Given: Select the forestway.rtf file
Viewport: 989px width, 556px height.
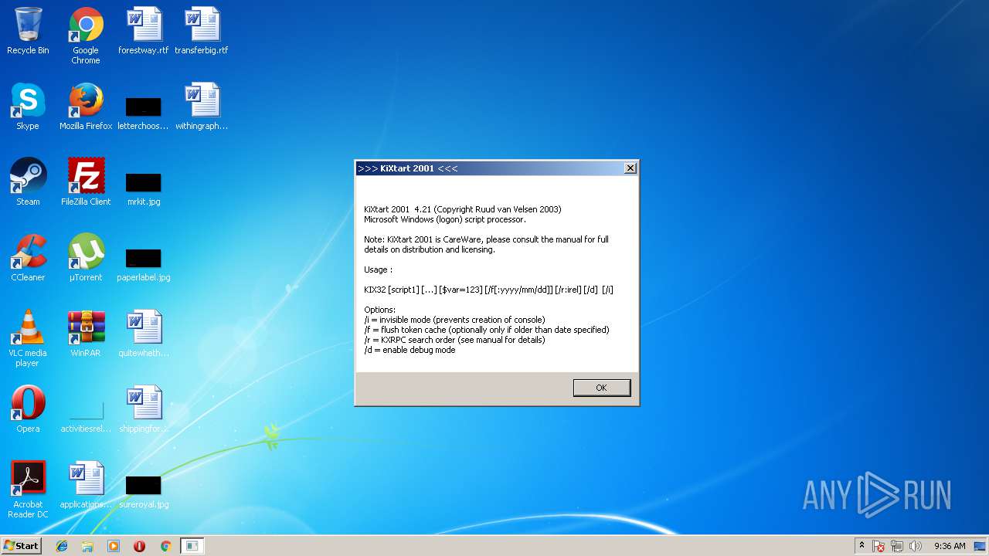Looking at the screenshot, I should 144,31.
